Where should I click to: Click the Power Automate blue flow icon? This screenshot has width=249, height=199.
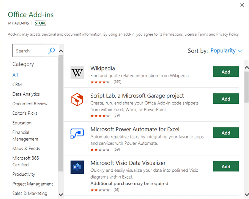click(77, 133)
